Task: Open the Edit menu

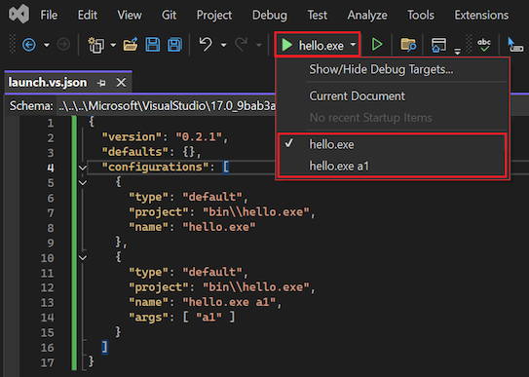Action: (x=88, y=15)
